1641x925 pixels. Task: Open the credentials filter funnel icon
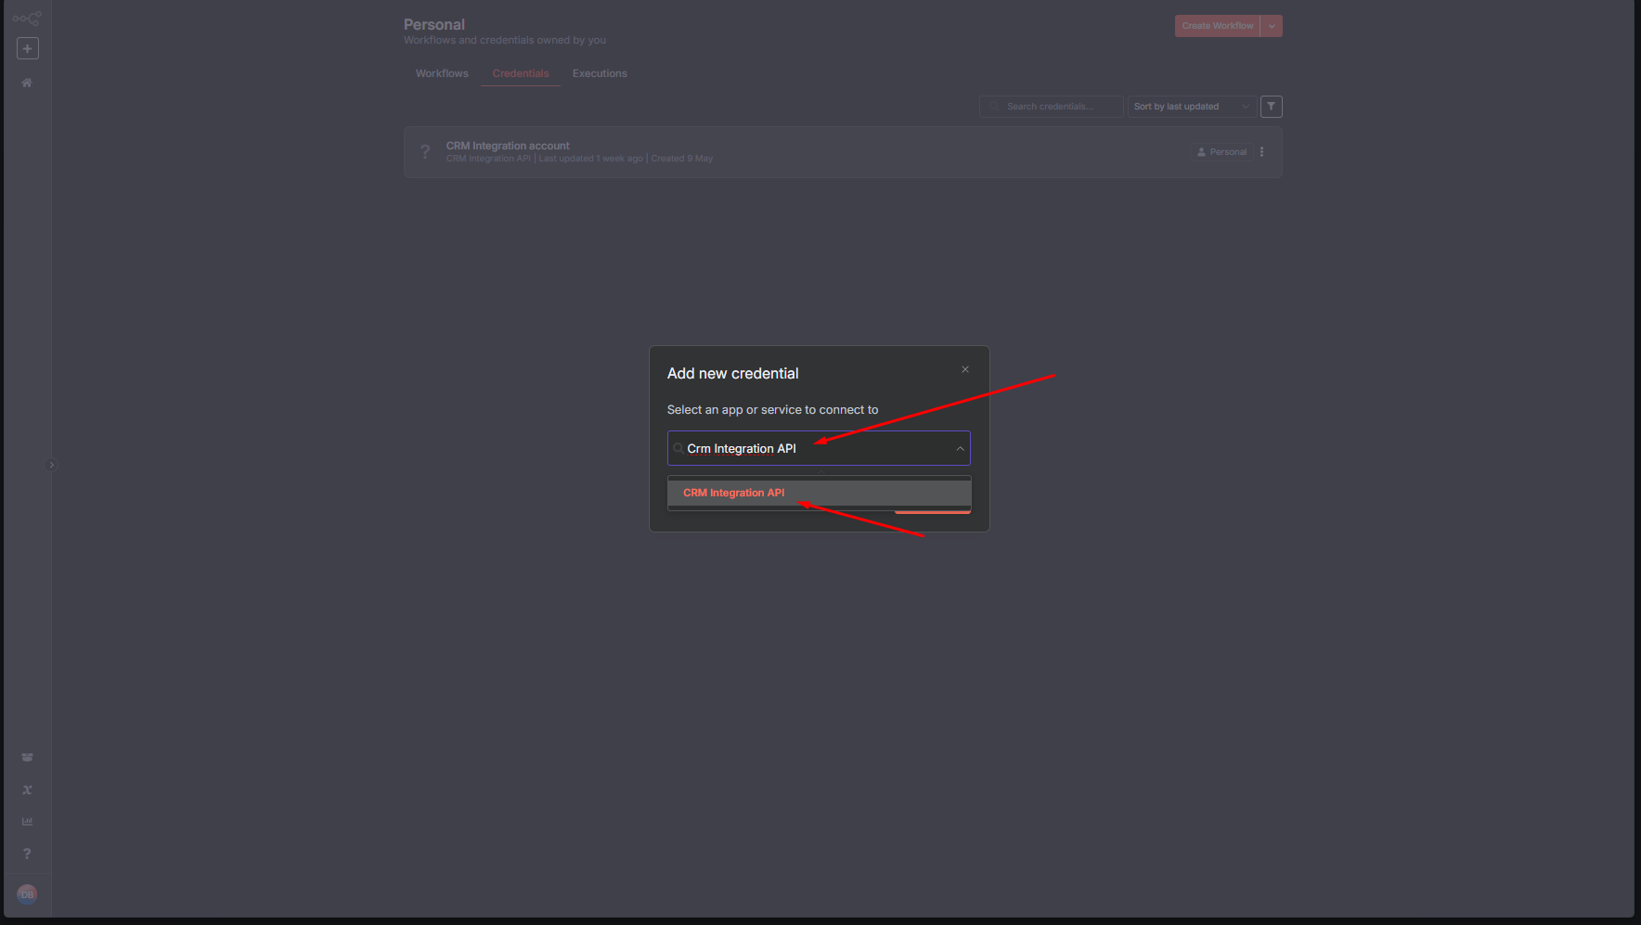(1271, 107)
